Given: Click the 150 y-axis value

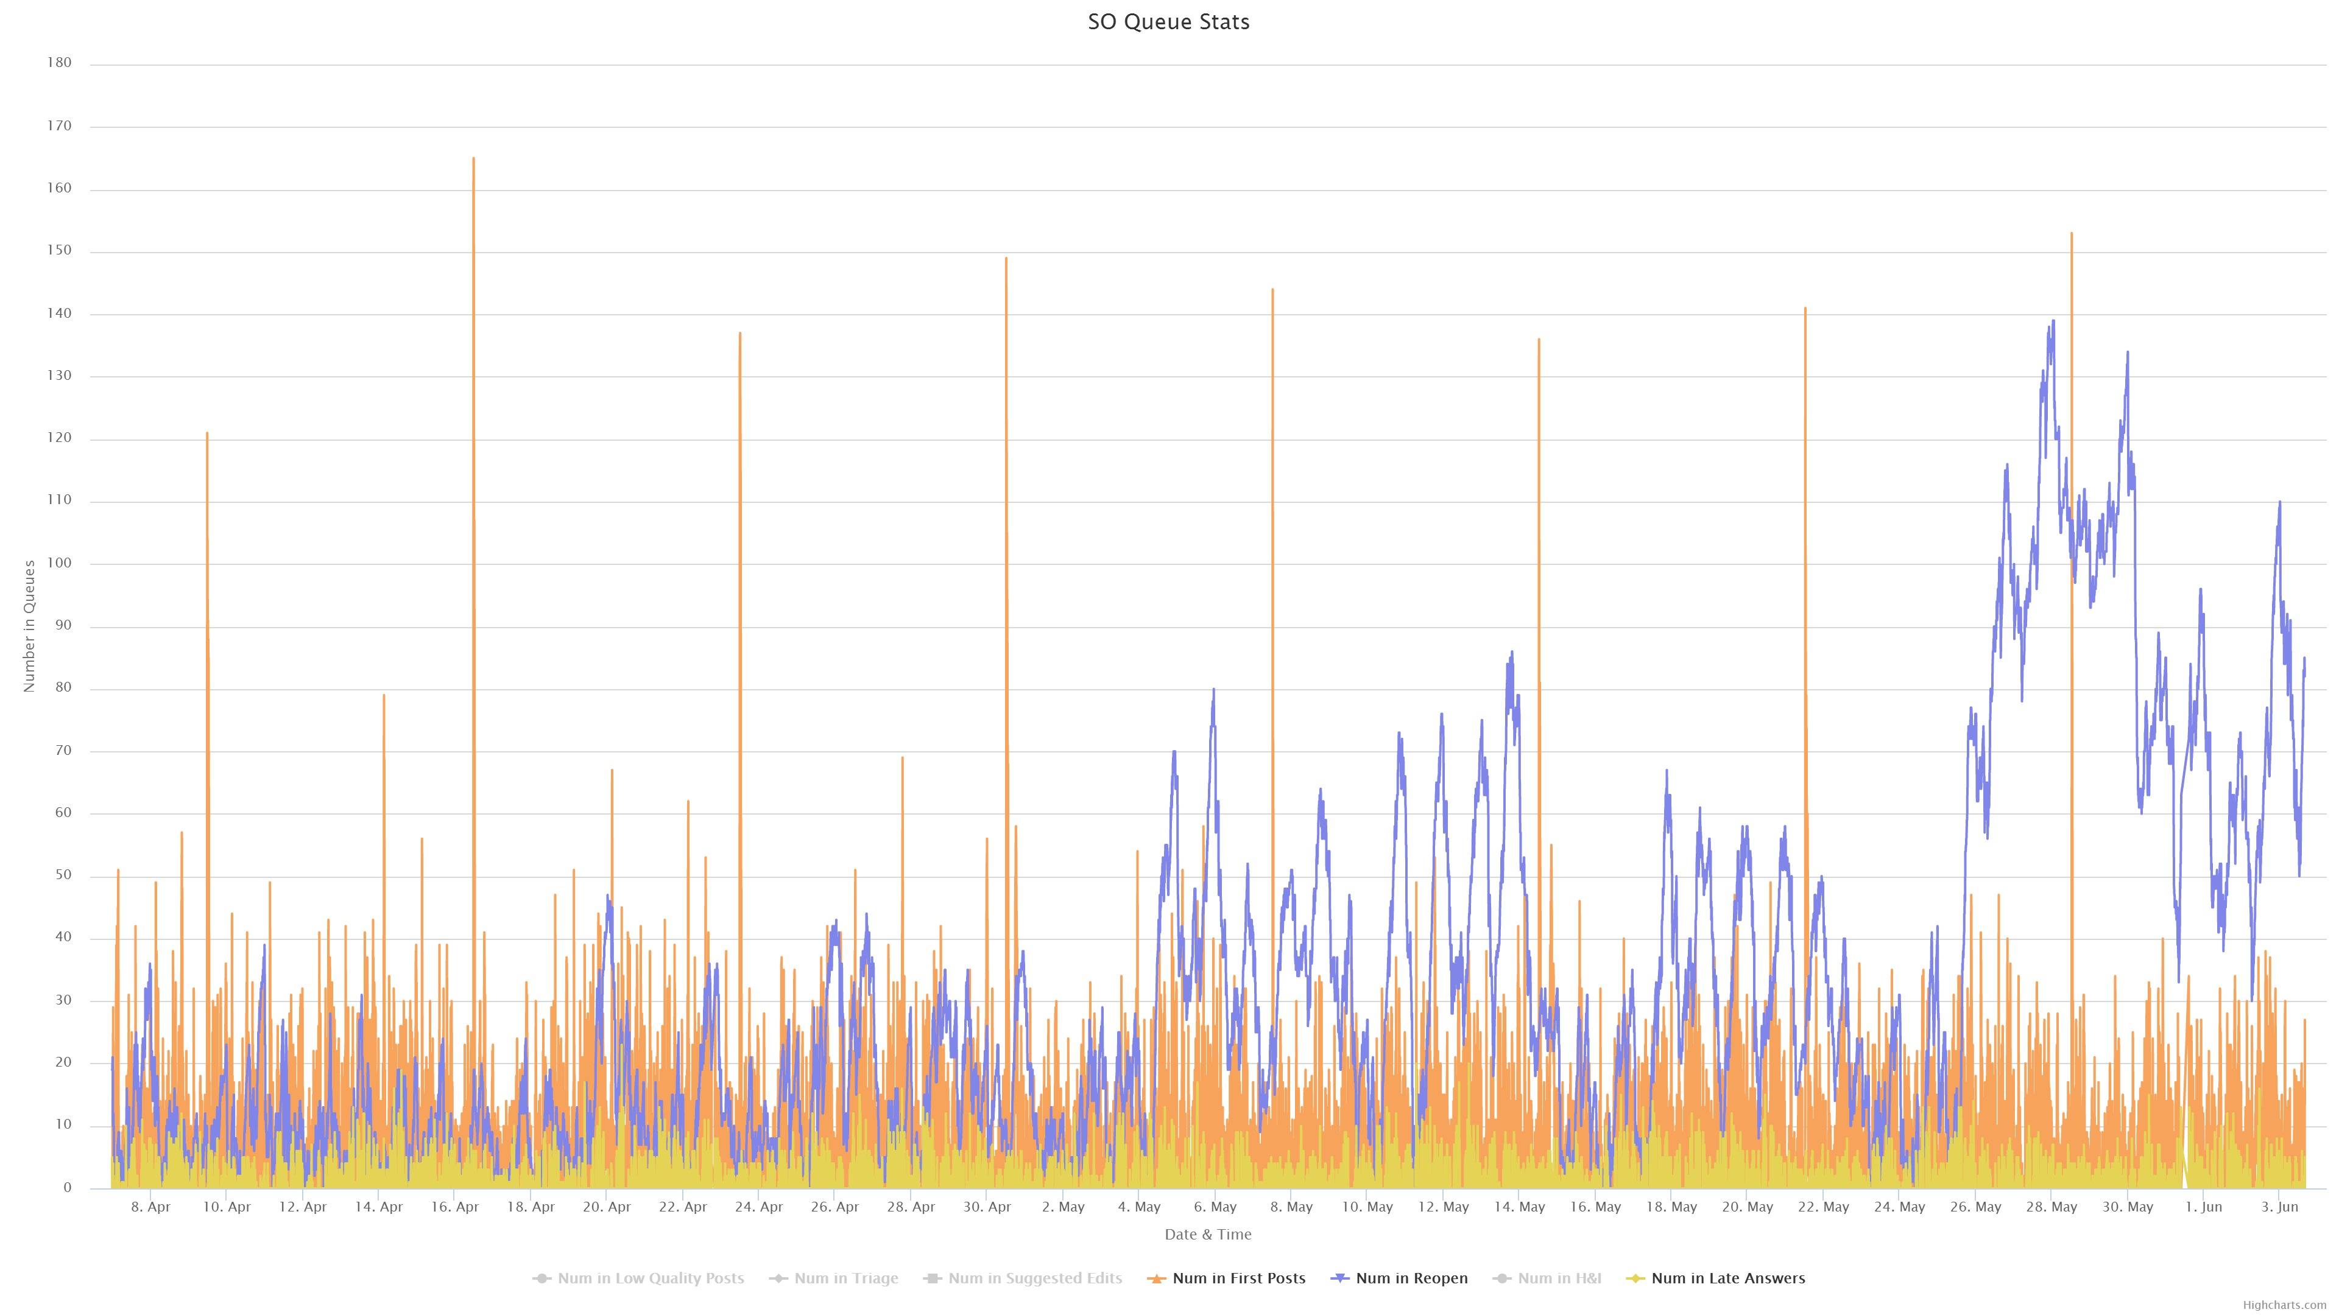Looking at the screenshot, I should [x=59, y=250].
